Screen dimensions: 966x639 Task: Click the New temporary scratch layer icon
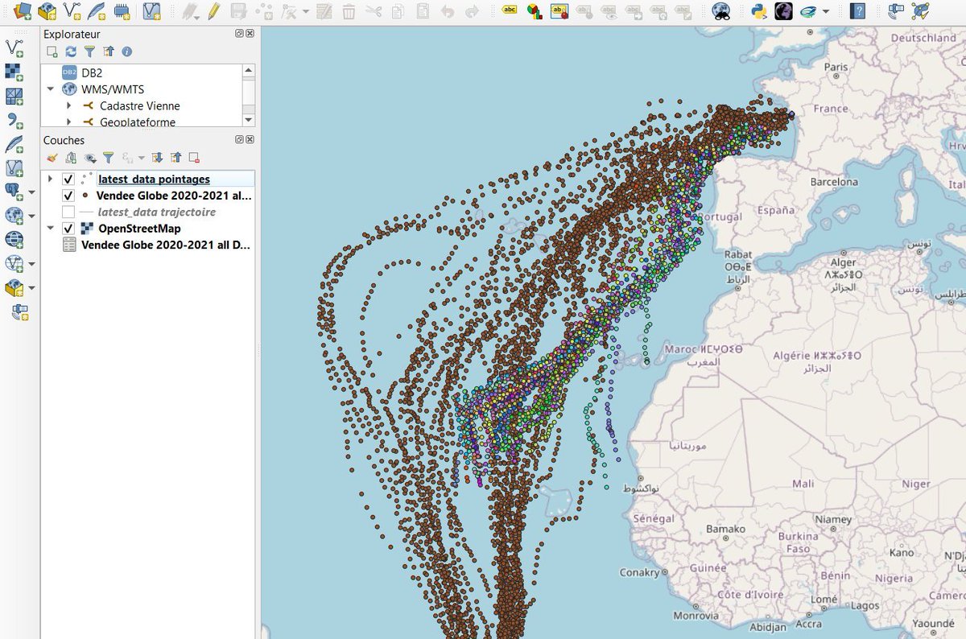tap(122, 10)
